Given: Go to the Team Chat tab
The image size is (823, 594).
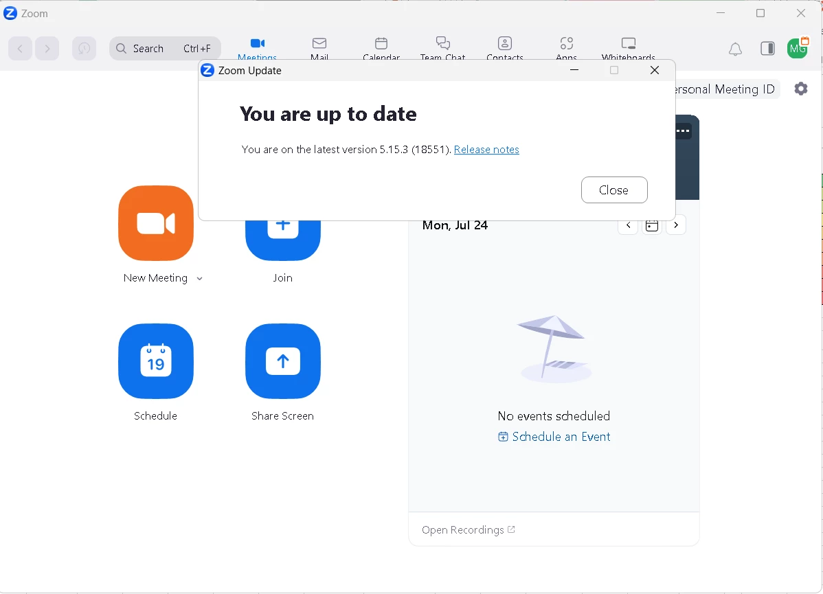Looking at the screenshot, I should (442, 49).
